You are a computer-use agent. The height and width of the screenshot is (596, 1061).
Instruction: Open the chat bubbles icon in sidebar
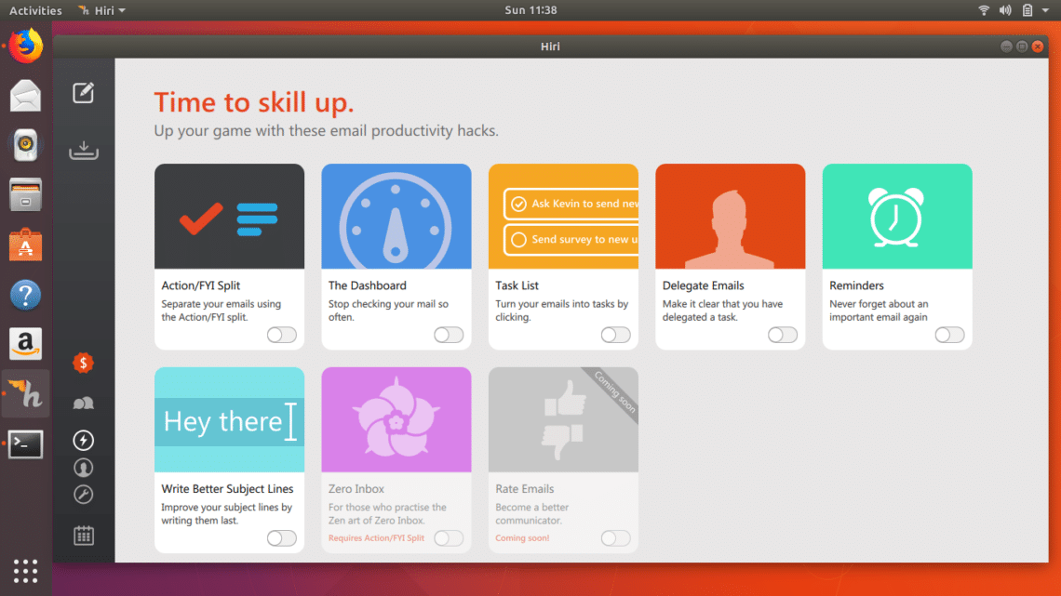click(84, 404)
